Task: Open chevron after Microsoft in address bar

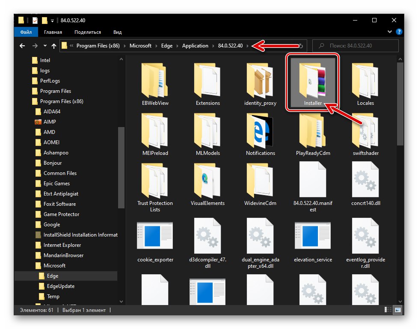Action: [156, 46]
